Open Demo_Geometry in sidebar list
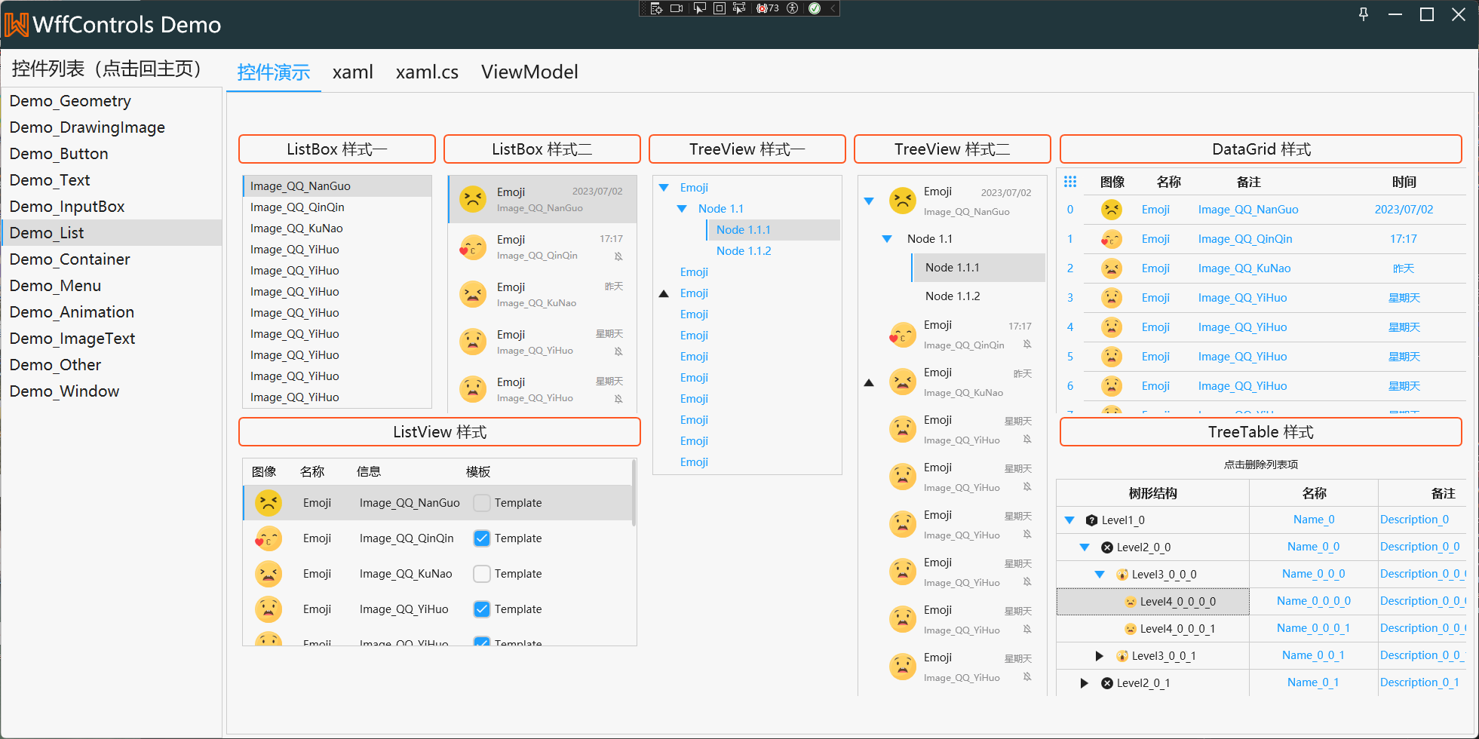1479x739 pixels. [112, 101]
